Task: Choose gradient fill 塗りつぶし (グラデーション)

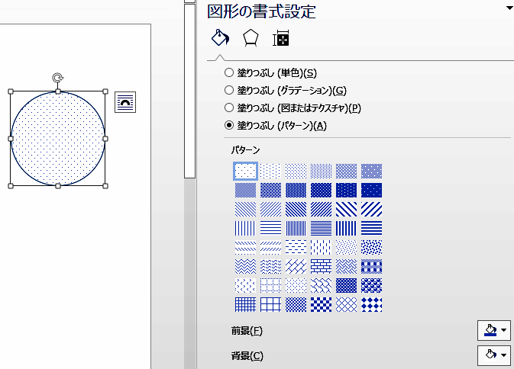Action: tap(229, 91)
